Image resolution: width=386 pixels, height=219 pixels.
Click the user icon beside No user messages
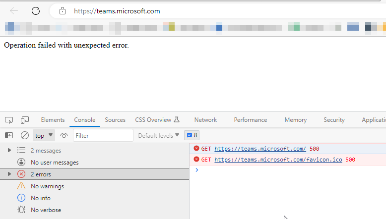[21, 162]
